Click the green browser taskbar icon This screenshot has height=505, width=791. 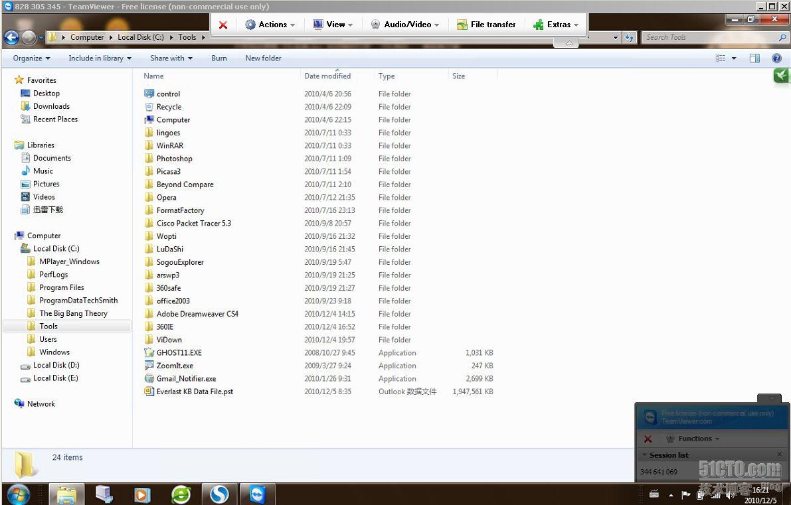(181, 494)
